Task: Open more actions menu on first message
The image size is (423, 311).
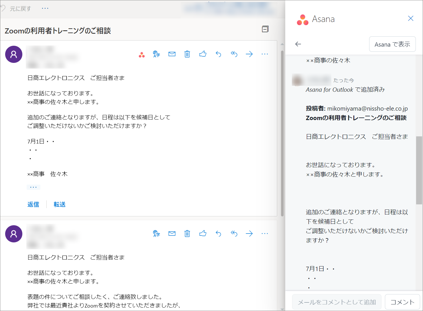Action: coord(265,54)
